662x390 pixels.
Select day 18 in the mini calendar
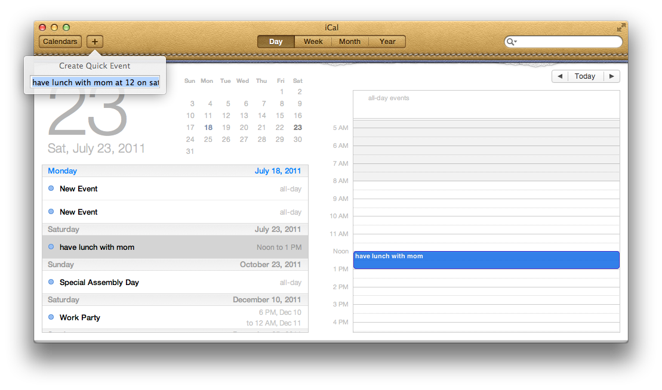click(208, 128)
